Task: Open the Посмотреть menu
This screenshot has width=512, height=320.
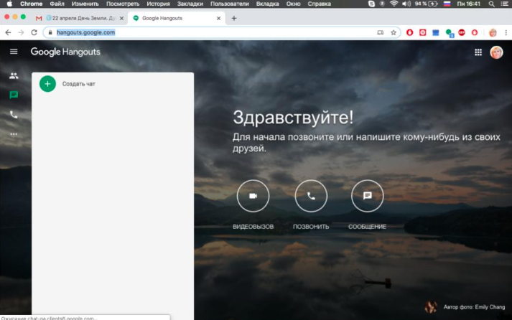Action: (x=123, y=4)
